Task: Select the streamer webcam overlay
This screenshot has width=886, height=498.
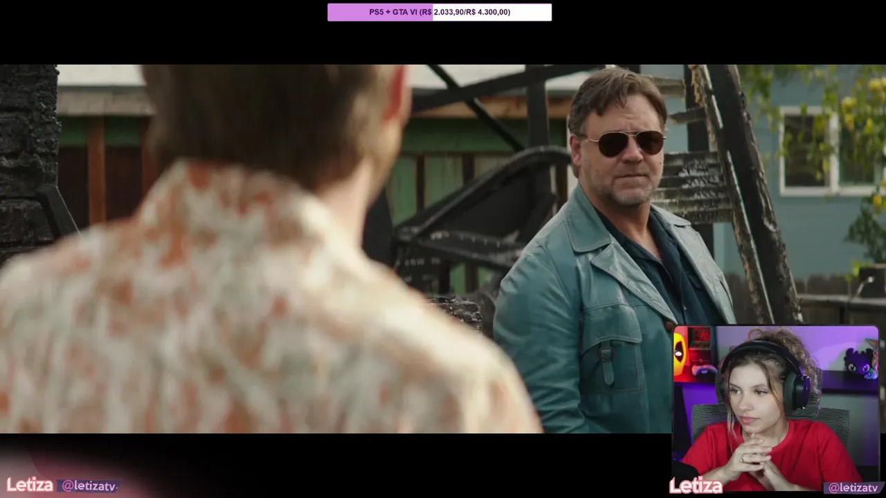Action: (776, 409)
